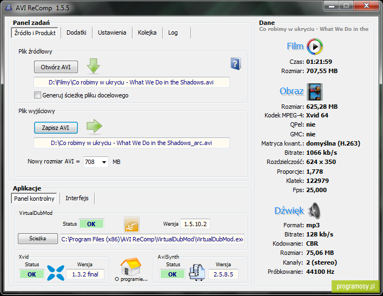Click the Obraz film strip icon
This screenshot has height=296, width=383.
pyautogui.click(x=315, y=91)
